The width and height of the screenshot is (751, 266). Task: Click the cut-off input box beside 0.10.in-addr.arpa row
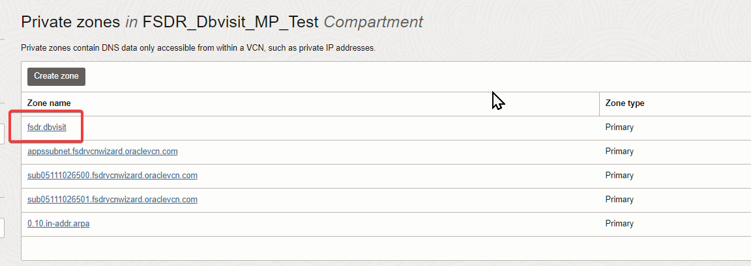pos(2,228)
